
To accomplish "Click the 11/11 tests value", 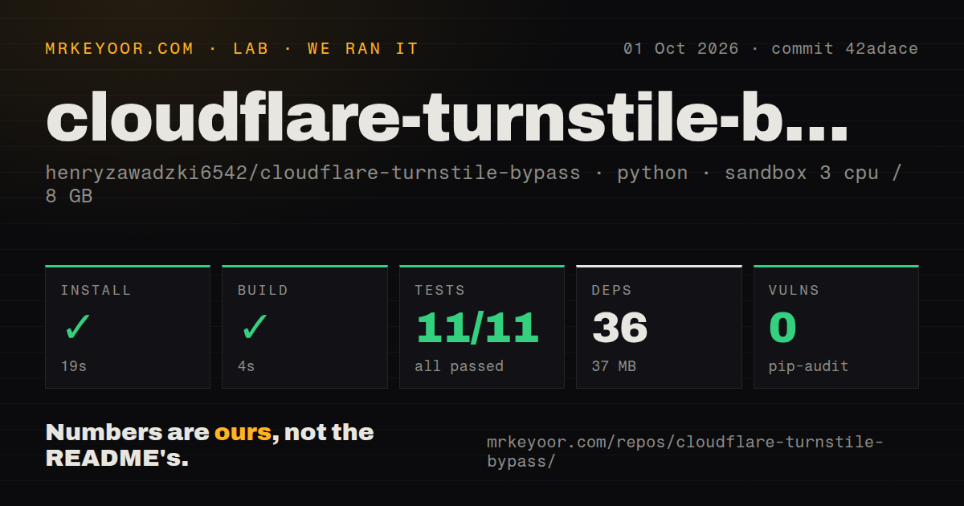I will click(476, 328).
